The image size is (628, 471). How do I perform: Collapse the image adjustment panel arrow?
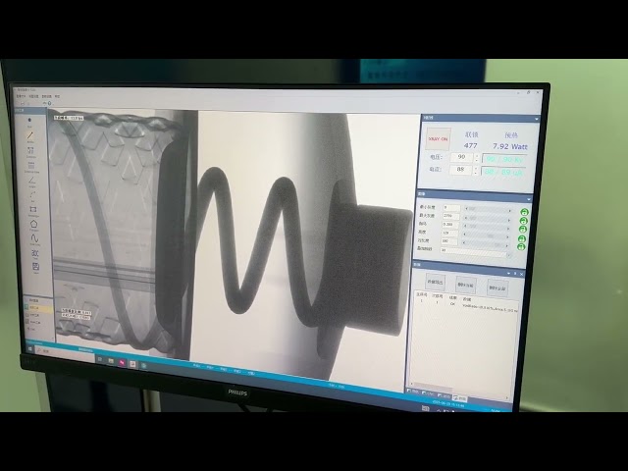(529, 199)
